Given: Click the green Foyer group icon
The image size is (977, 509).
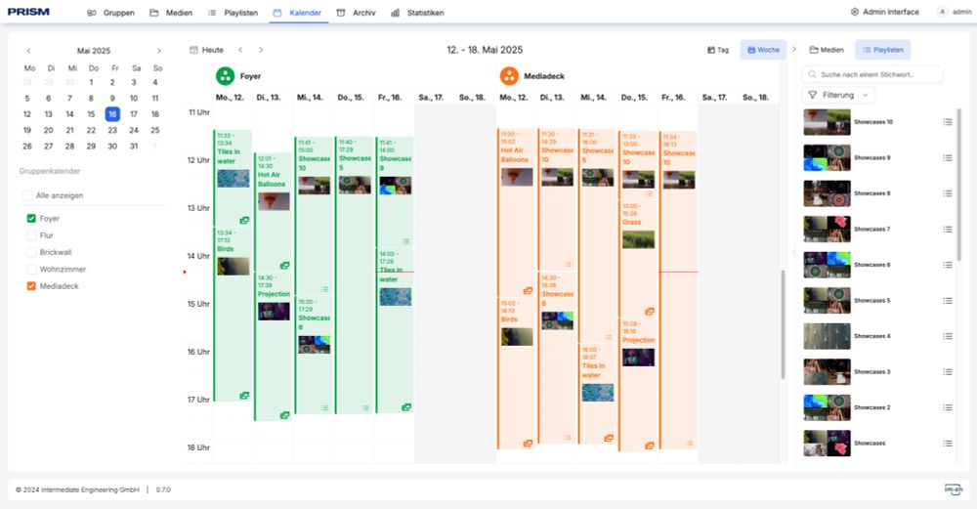Looking at the screenshot, I should tap(225, 76).
